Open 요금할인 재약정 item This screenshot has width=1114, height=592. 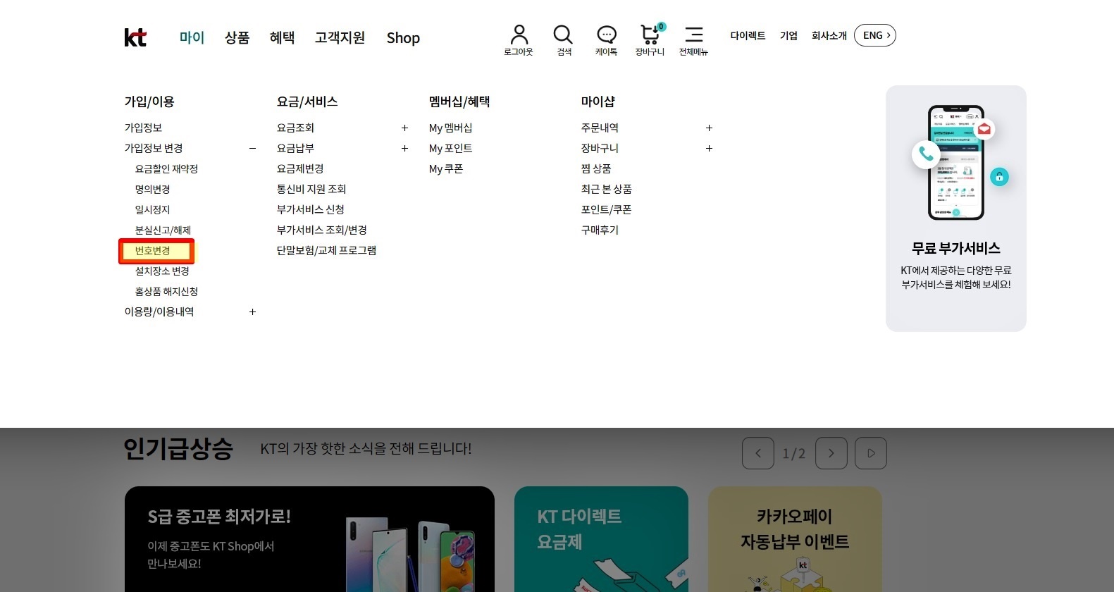pos(166,168)
